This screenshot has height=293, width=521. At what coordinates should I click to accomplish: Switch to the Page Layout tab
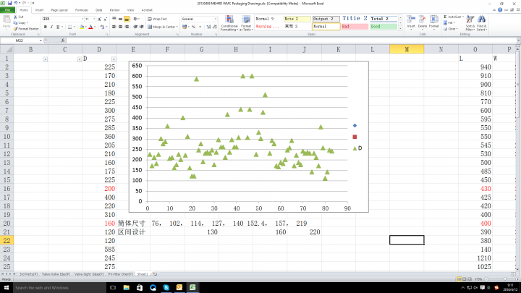(x=59, y=11)
